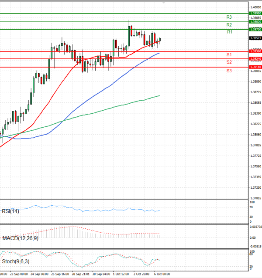Click the chart shift triangle marker at top

coord(163,2)
